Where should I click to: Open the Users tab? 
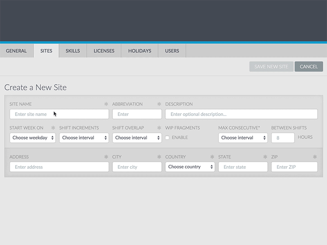point(172,51)
